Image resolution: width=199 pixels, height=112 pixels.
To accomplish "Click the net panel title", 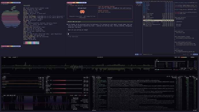I will 4,95.
